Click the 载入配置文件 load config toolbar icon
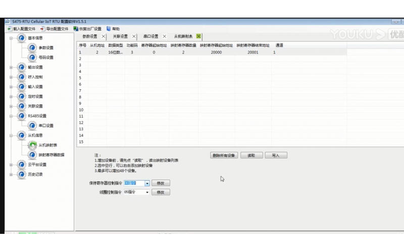Image resolution: width=404 pixels, height=252 pixels. click(x=9, y=29)
